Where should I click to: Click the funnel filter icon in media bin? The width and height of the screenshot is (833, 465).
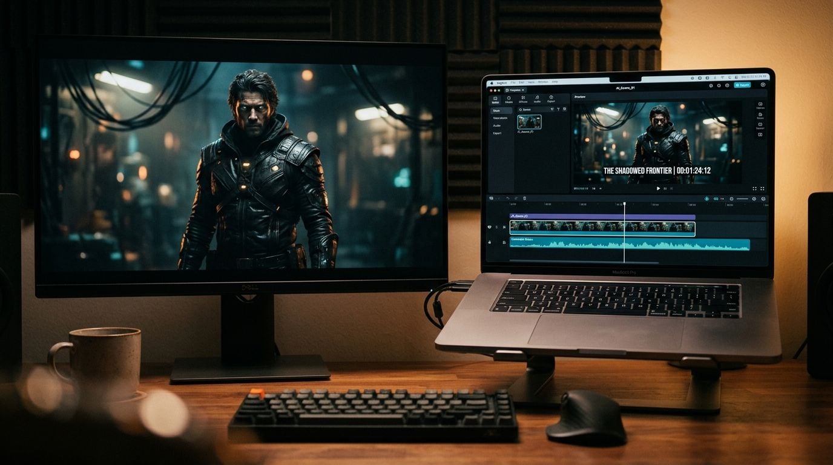[558, 109]
